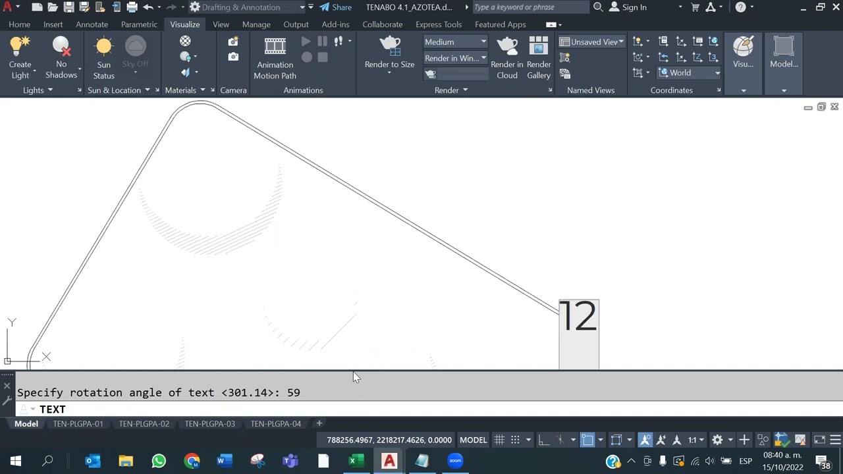Toggle annotation visibility icon
This screenshot has width=843, height=474.
[645, 440]
